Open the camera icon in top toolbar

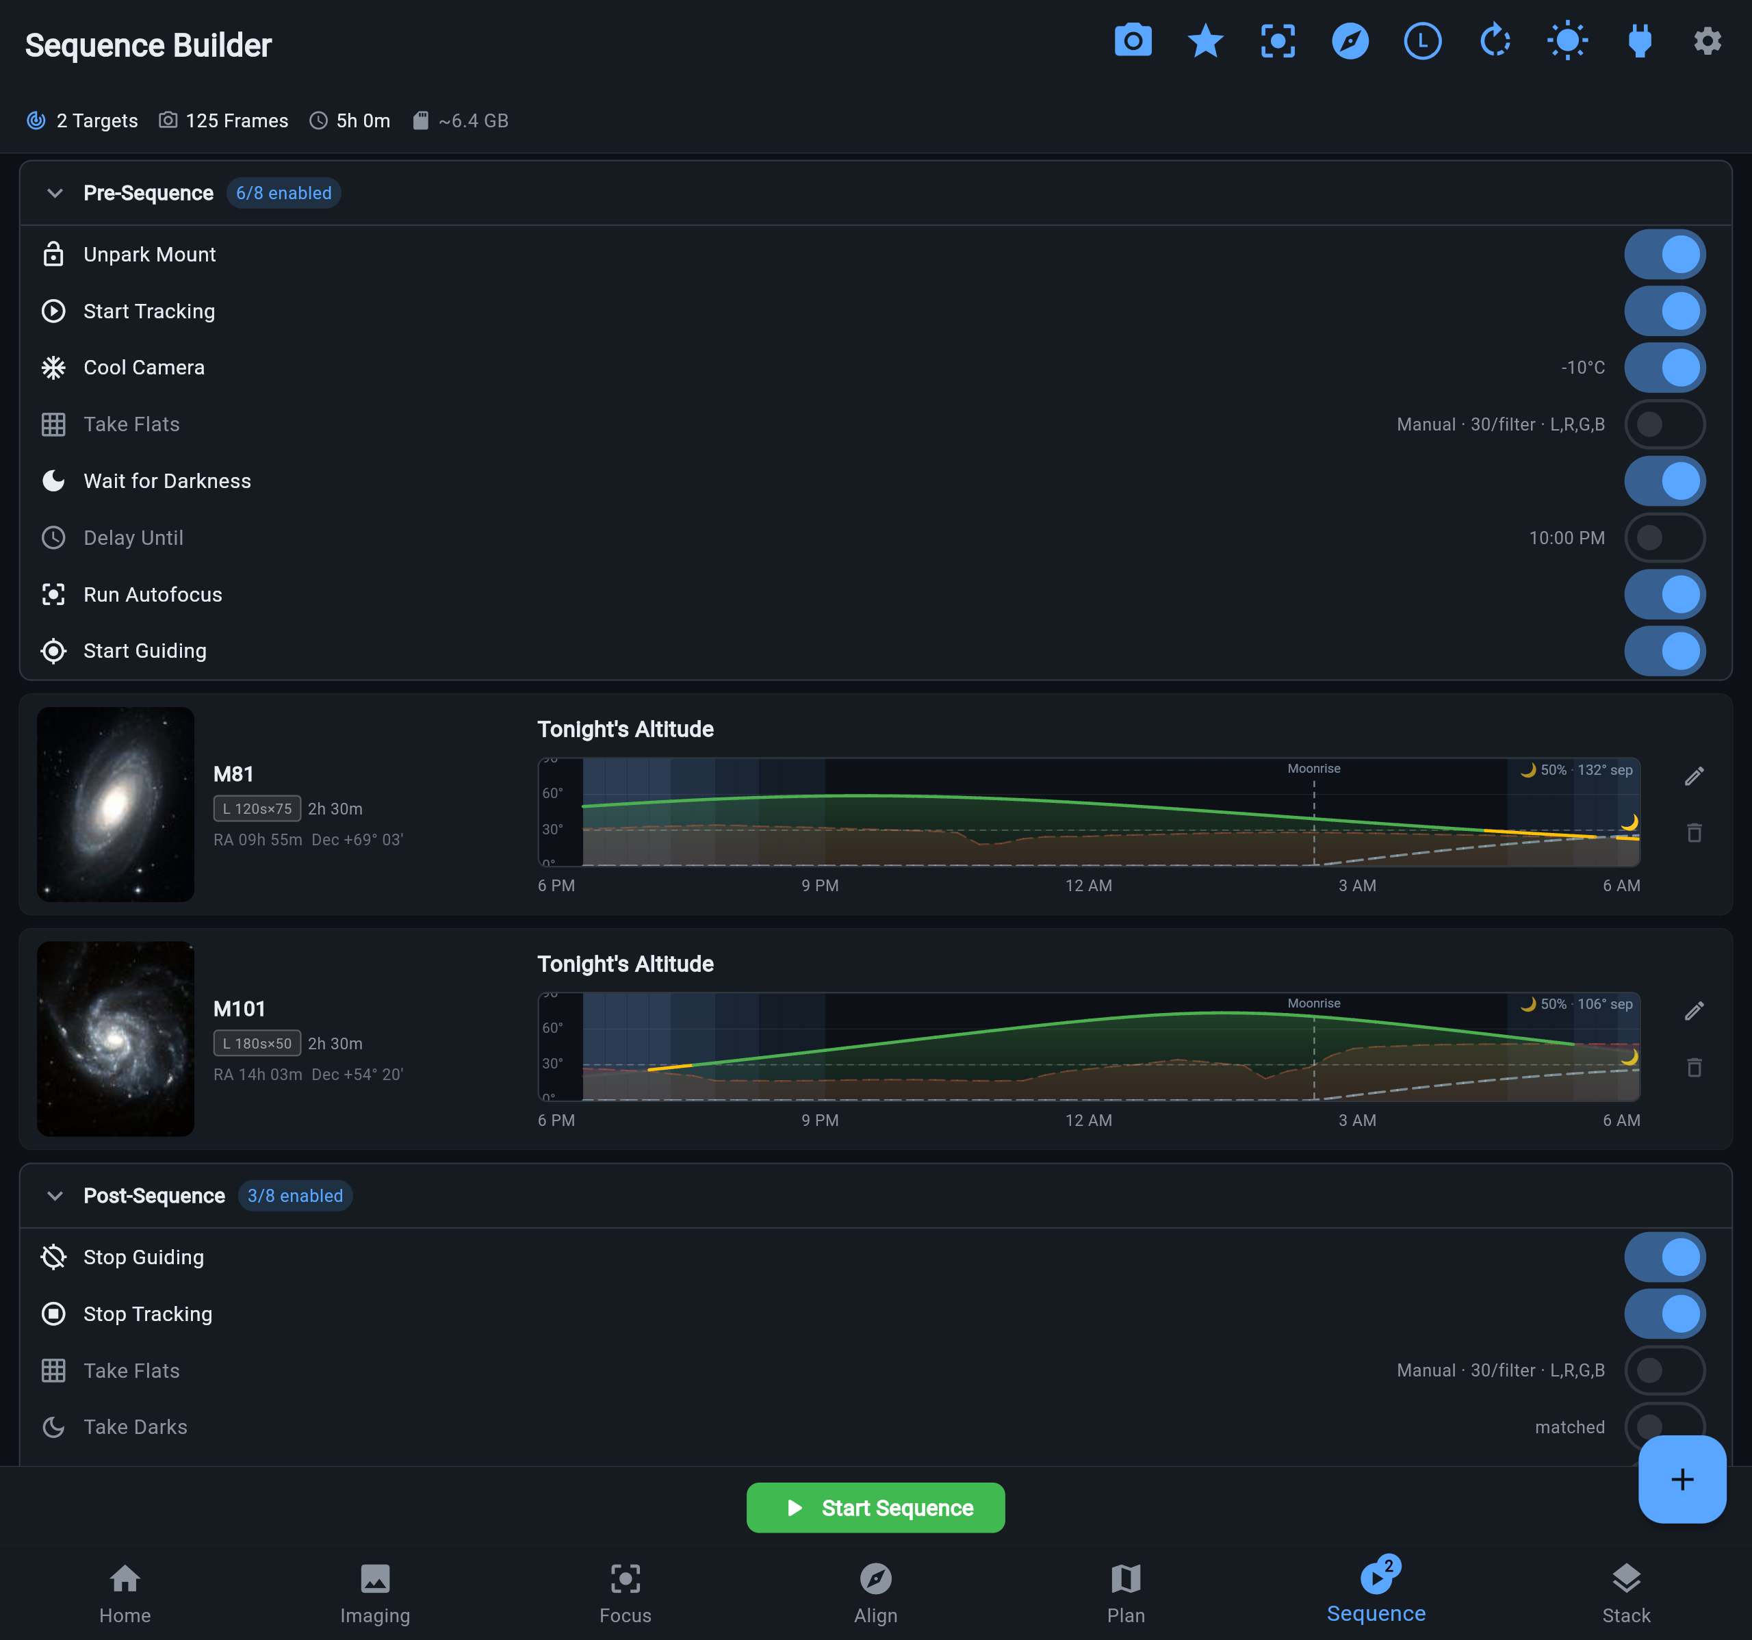(x=1133, y=42)
